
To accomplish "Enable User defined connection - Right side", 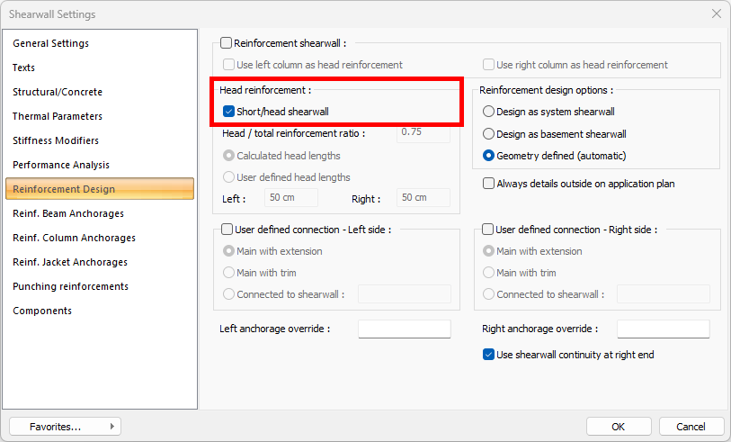I will (488, 230).
